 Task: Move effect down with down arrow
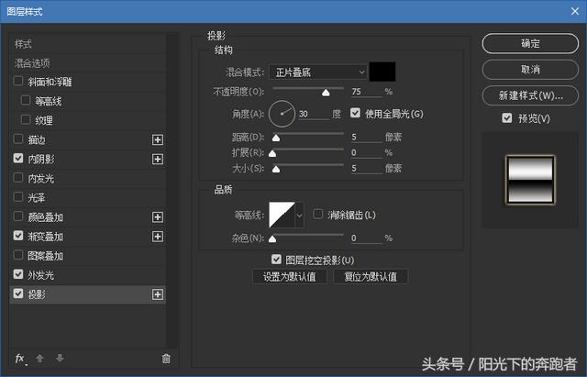[x=60, y=359]
